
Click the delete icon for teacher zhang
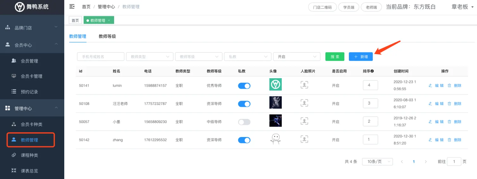point(449,140)
